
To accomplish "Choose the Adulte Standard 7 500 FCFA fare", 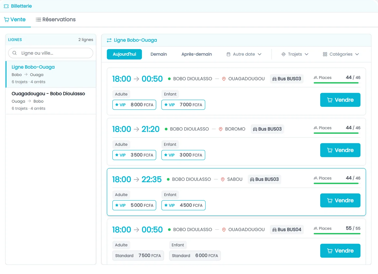I will [x=138, y=256].
